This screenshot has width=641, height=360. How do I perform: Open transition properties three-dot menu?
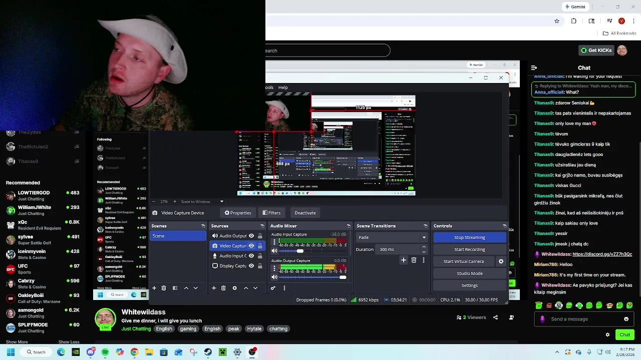(x=424, y=260)
